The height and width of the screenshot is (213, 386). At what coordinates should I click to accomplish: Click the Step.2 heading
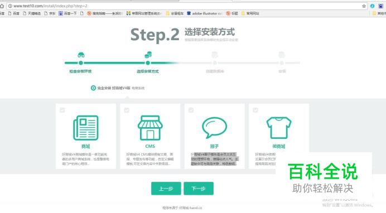[x=155, y=35]
